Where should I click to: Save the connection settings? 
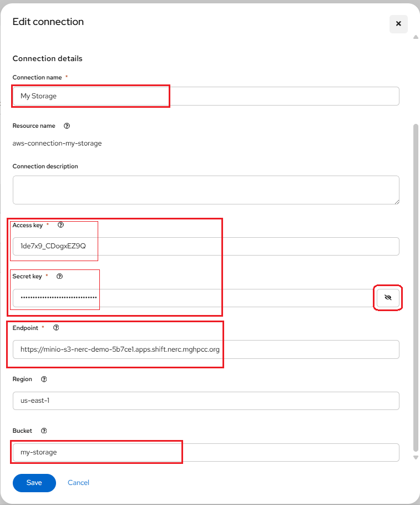point(34,483)
